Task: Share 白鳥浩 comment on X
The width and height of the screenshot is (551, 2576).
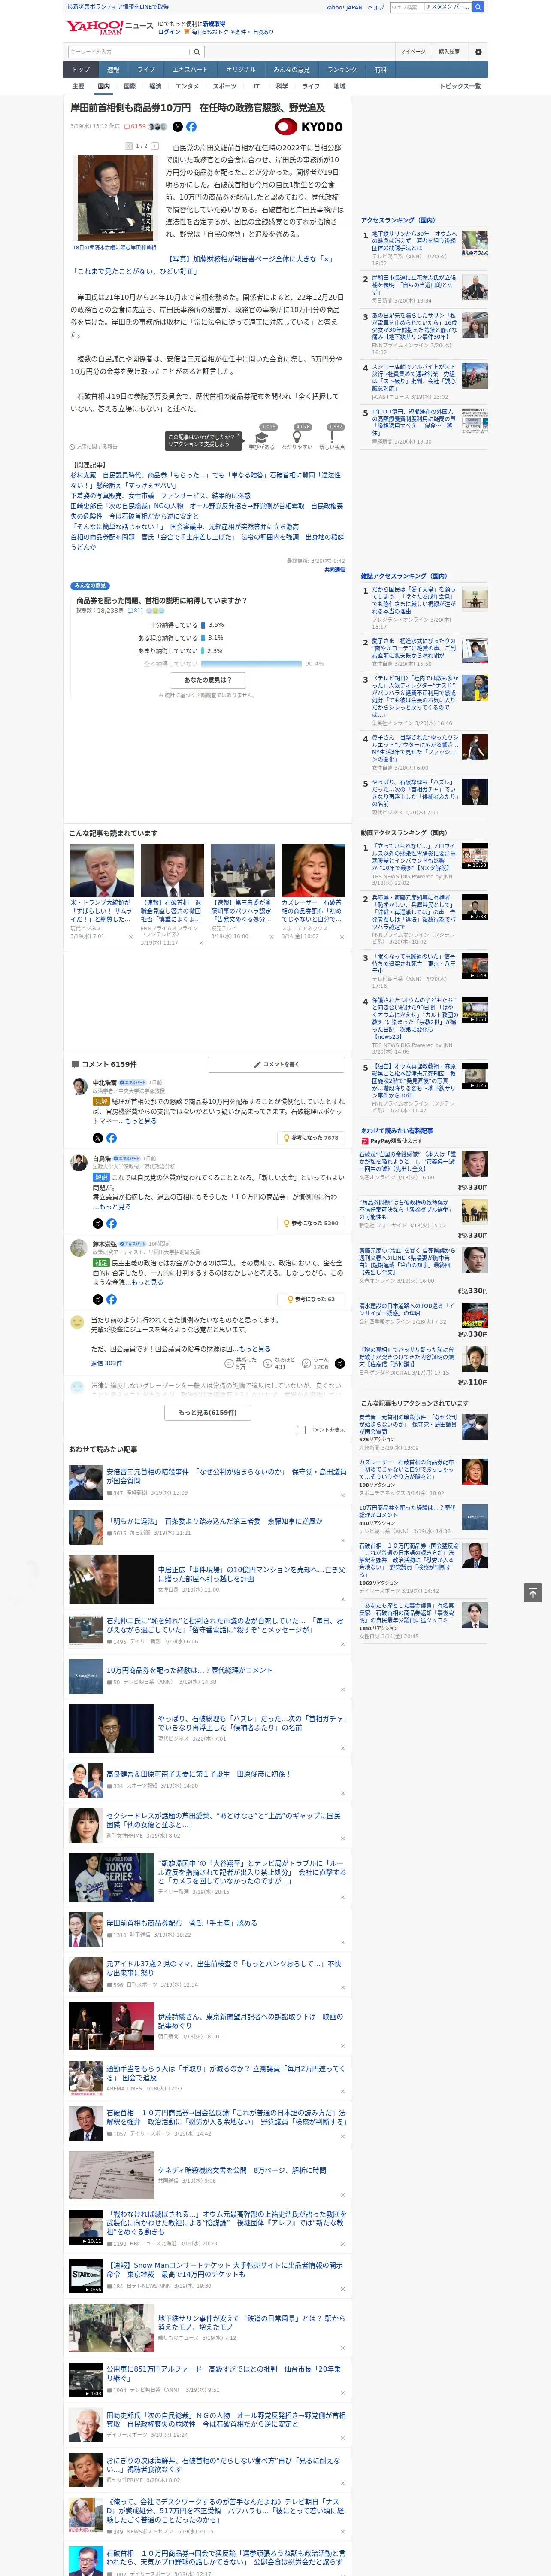Action: click(98, 1223)
